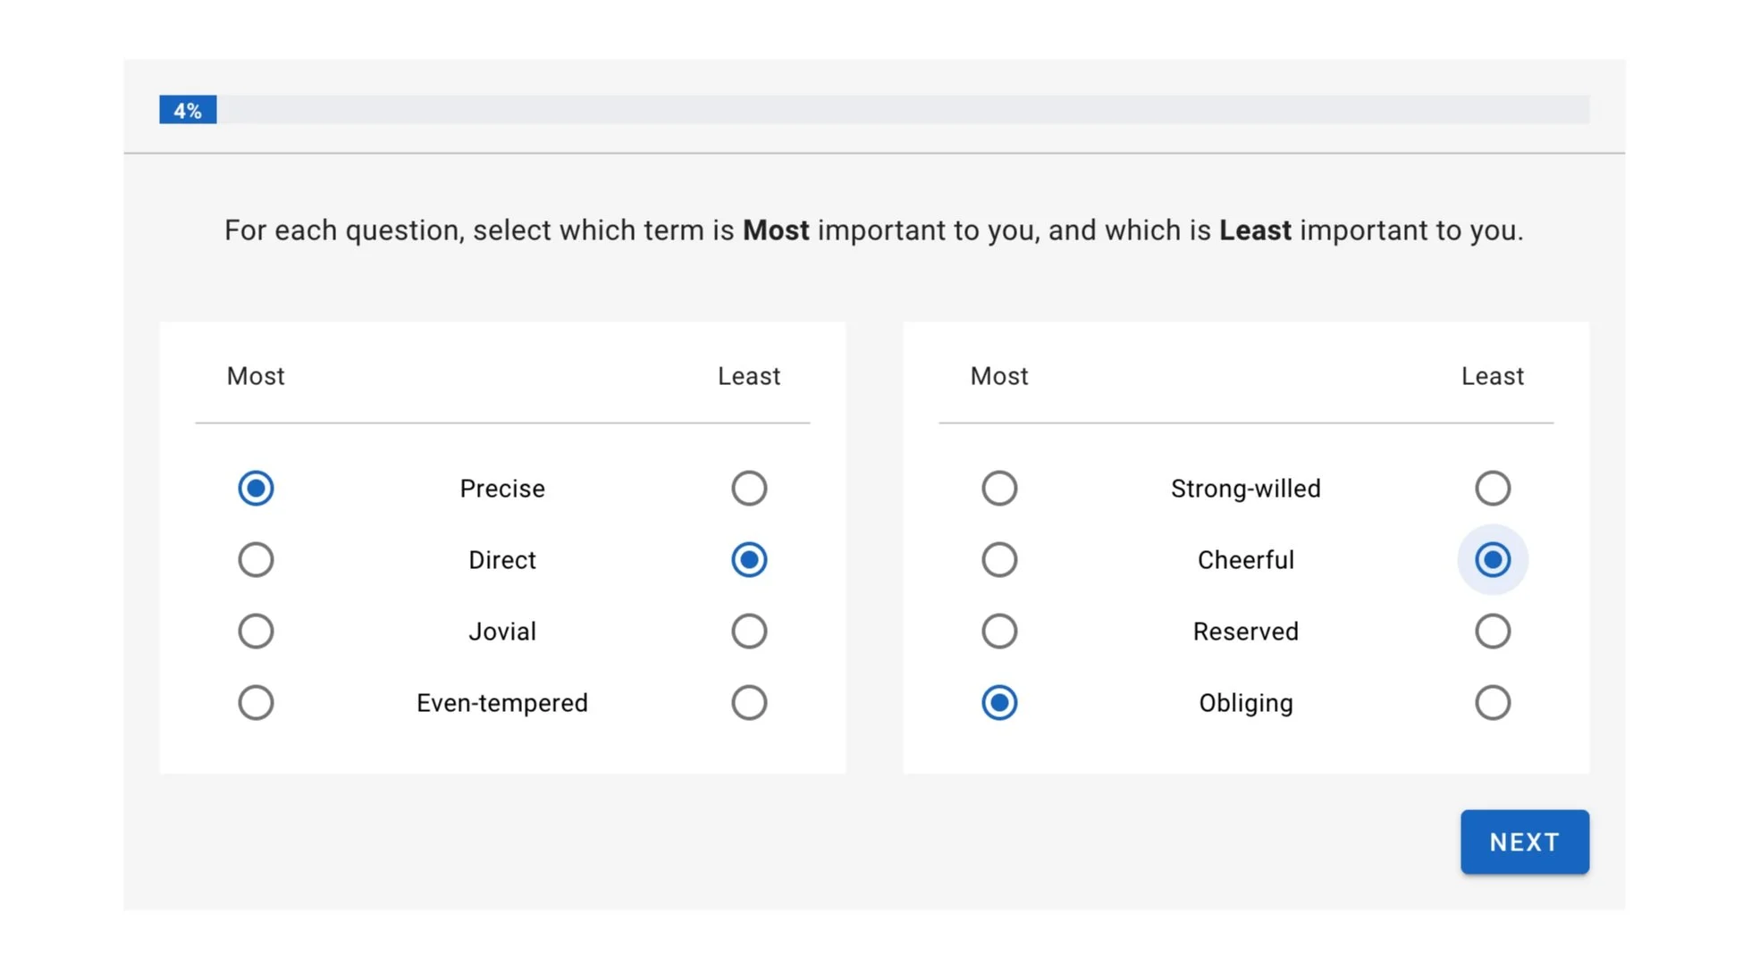Click the Strong-willed term label

pos(1245,489)
